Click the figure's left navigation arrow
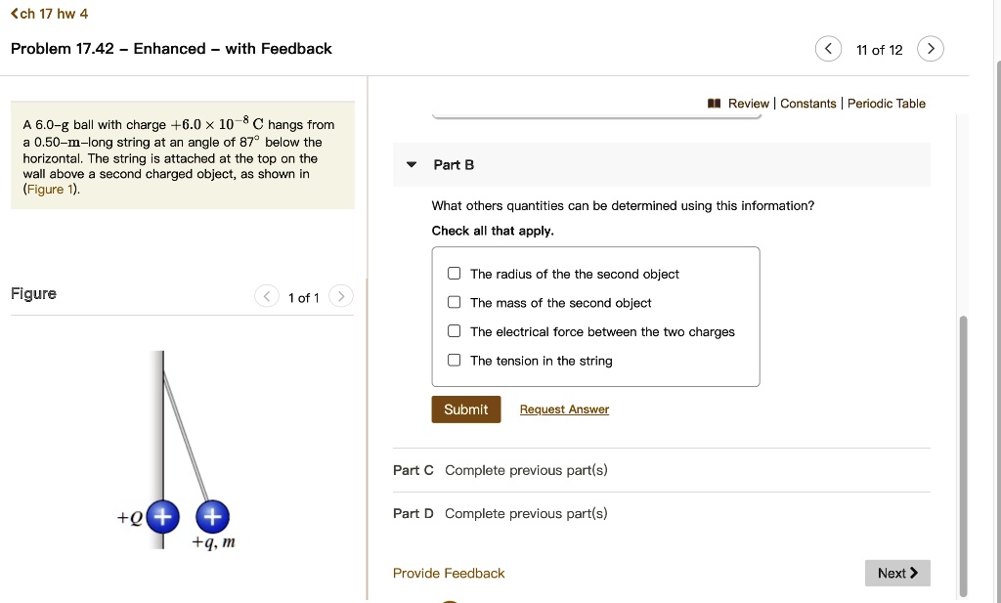The width and height of the screenshot is (1001, 603). (266, 295)
